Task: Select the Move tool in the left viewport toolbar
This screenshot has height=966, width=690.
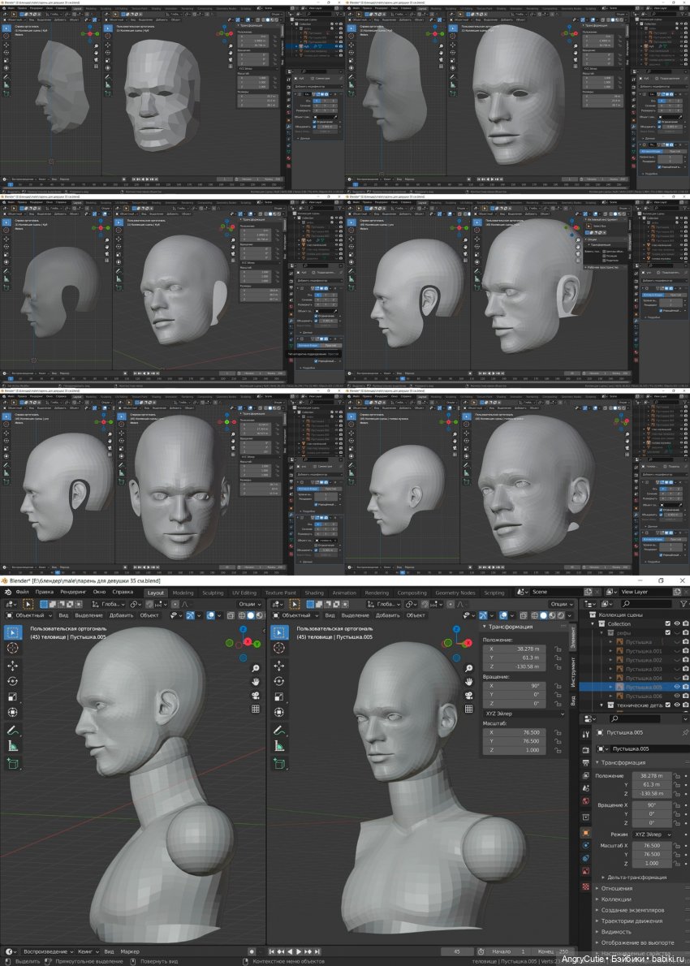Action: pyautogui.click(x=12, y=665)
